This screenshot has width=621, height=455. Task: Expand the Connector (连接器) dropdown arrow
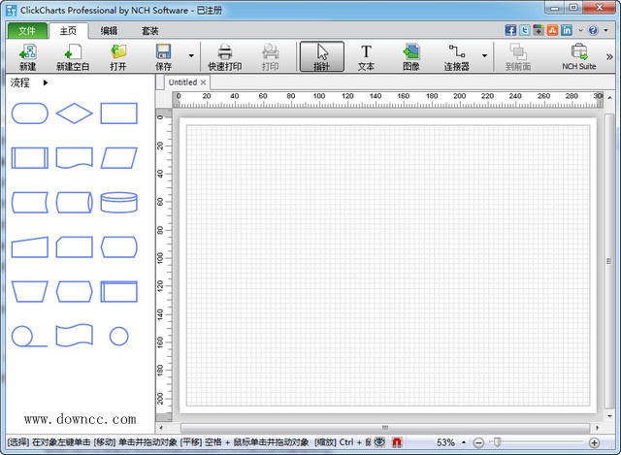484,56
